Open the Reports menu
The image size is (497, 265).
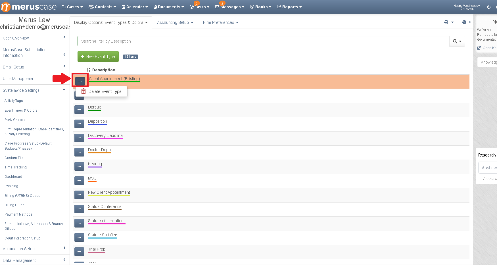289,7
